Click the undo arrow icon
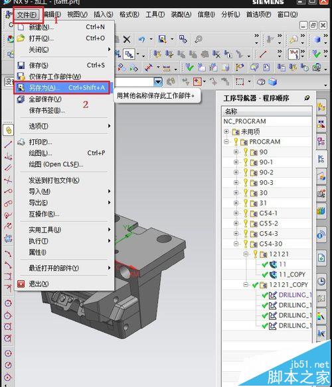Image resolution: width=332 pixels, height=387 pixels. pos(141,40)
